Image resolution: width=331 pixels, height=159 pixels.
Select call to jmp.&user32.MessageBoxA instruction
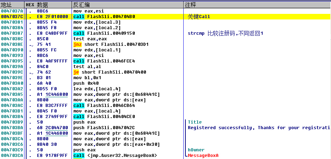115,156
